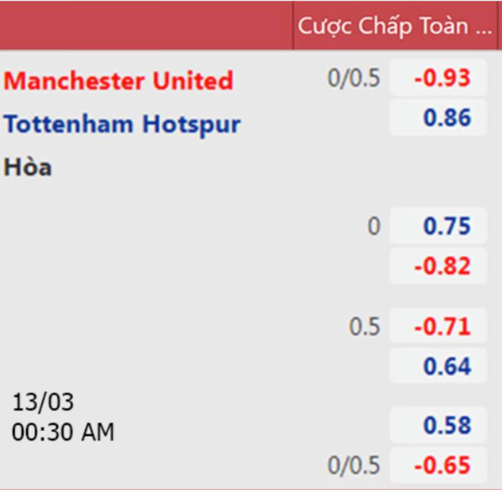
Task: Click the match date 13/03
Action: coord(43,403)
